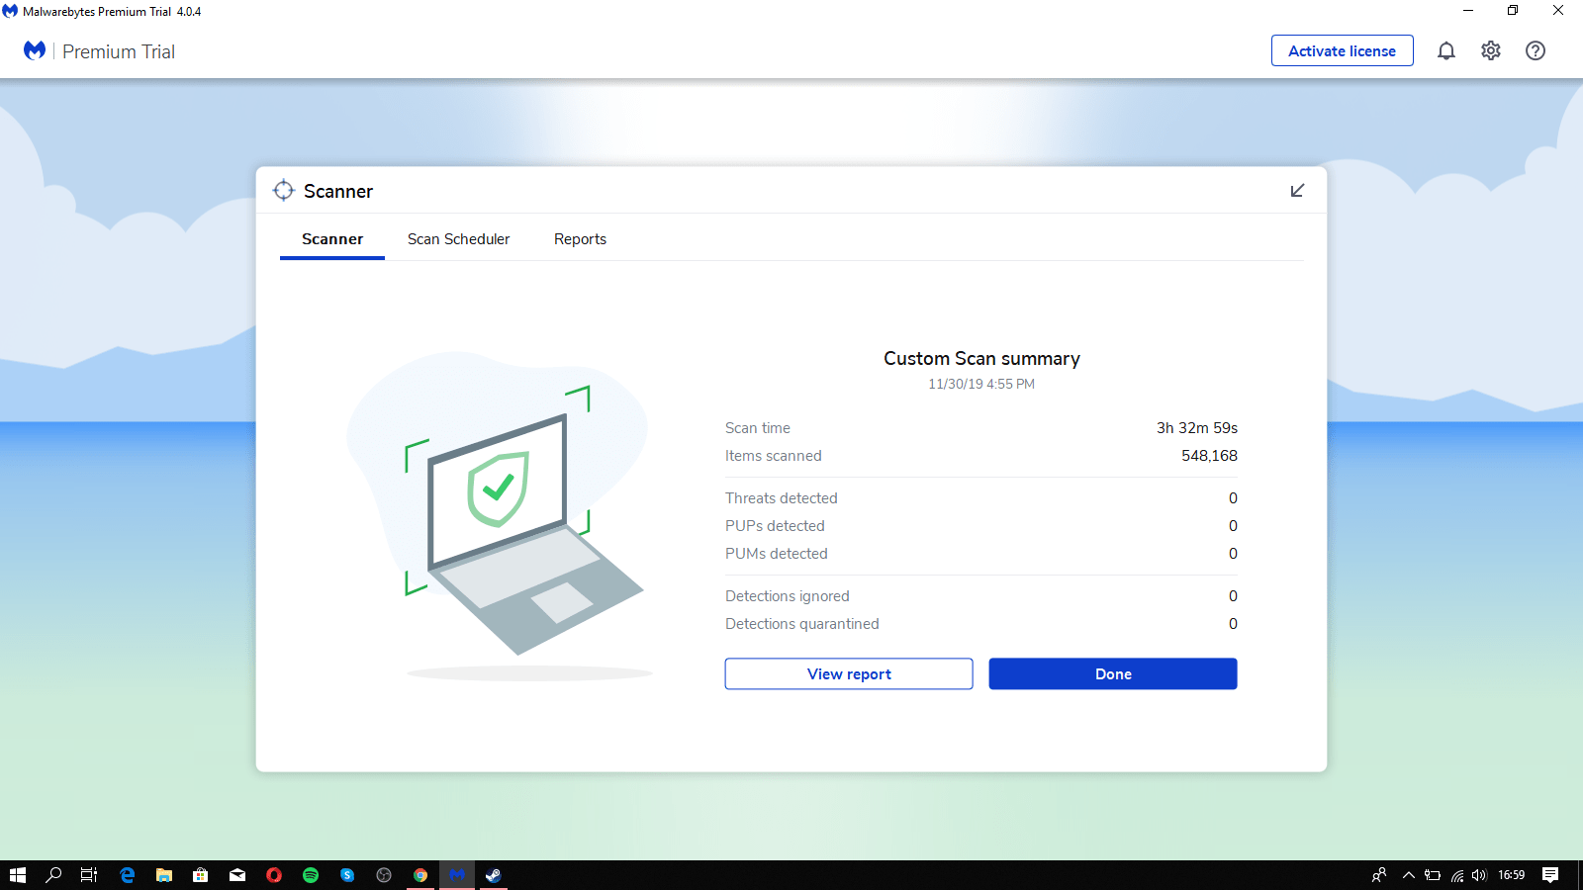Click the scan date 11/30/19 4:55 PM
The image size is (1583, 890).
(981, 384)
